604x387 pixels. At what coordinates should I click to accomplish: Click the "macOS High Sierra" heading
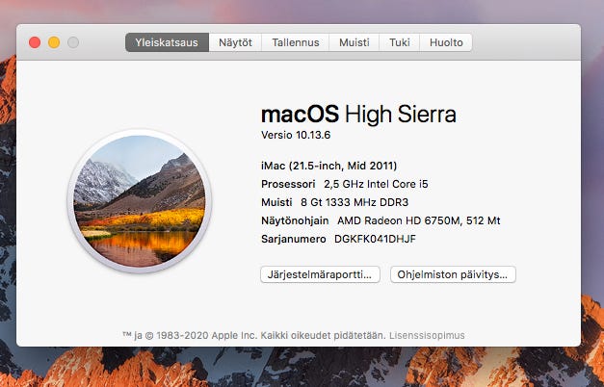pyautogui.click(x=358, y=115)
